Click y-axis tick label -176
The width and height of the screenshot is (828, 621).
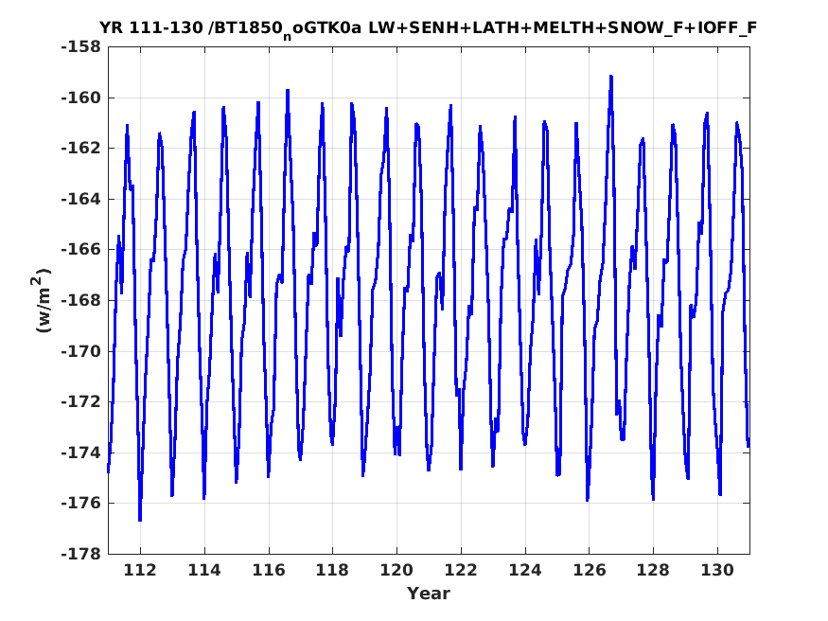tap(80, 504)
